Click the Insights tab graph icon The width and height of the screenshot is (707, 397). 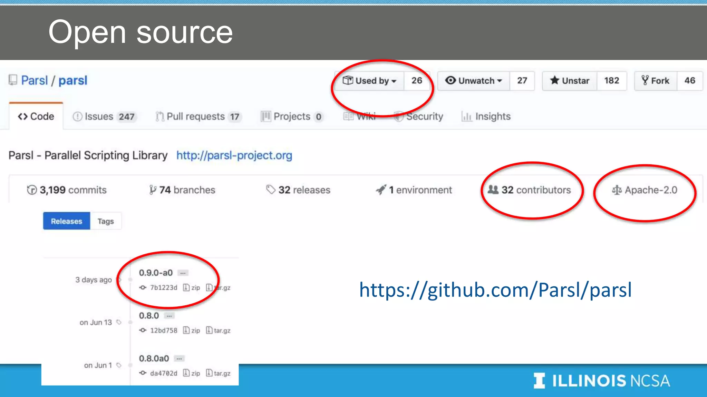[467, 117]
